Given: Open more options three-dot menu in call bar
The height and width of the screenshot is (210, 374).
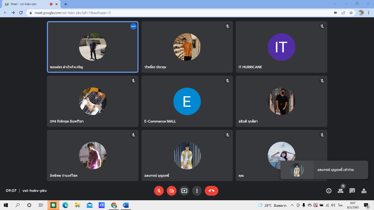Looking at the screenshot, I should (x=197, y=191).
